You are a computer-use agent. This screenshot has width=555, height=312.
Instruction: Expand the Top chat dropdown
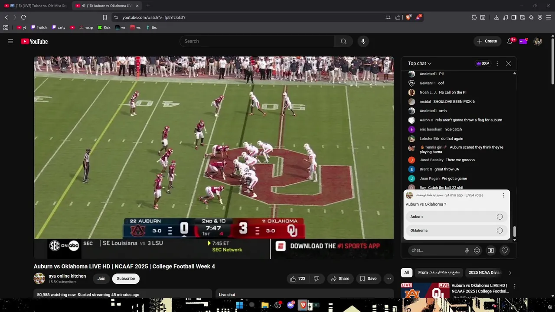tap(420, 63)
